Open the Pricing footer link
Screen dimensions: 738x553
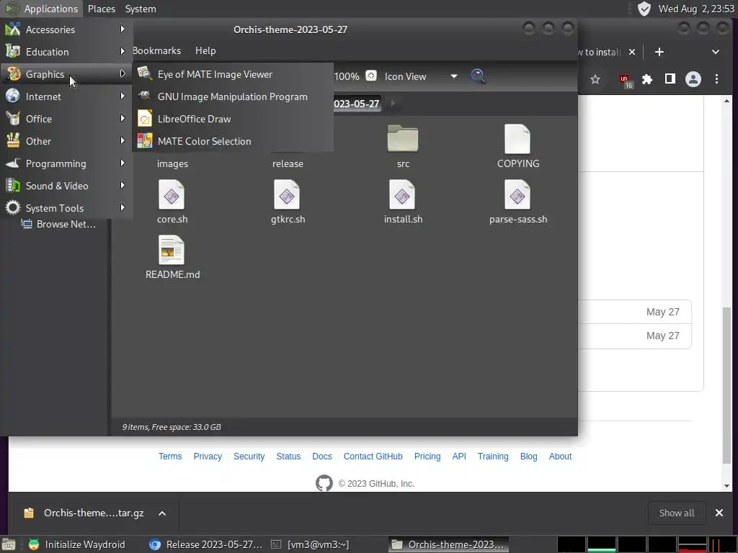click(427, 456)
